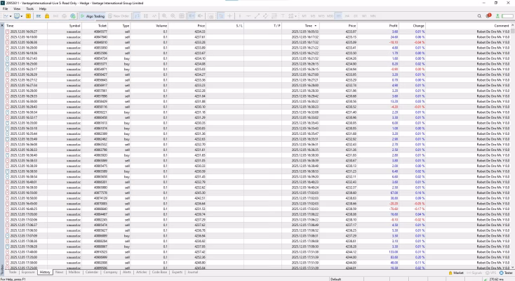Toggle the Algo Trading button
This screenshot has height=281, width=515.
[93, 15]
